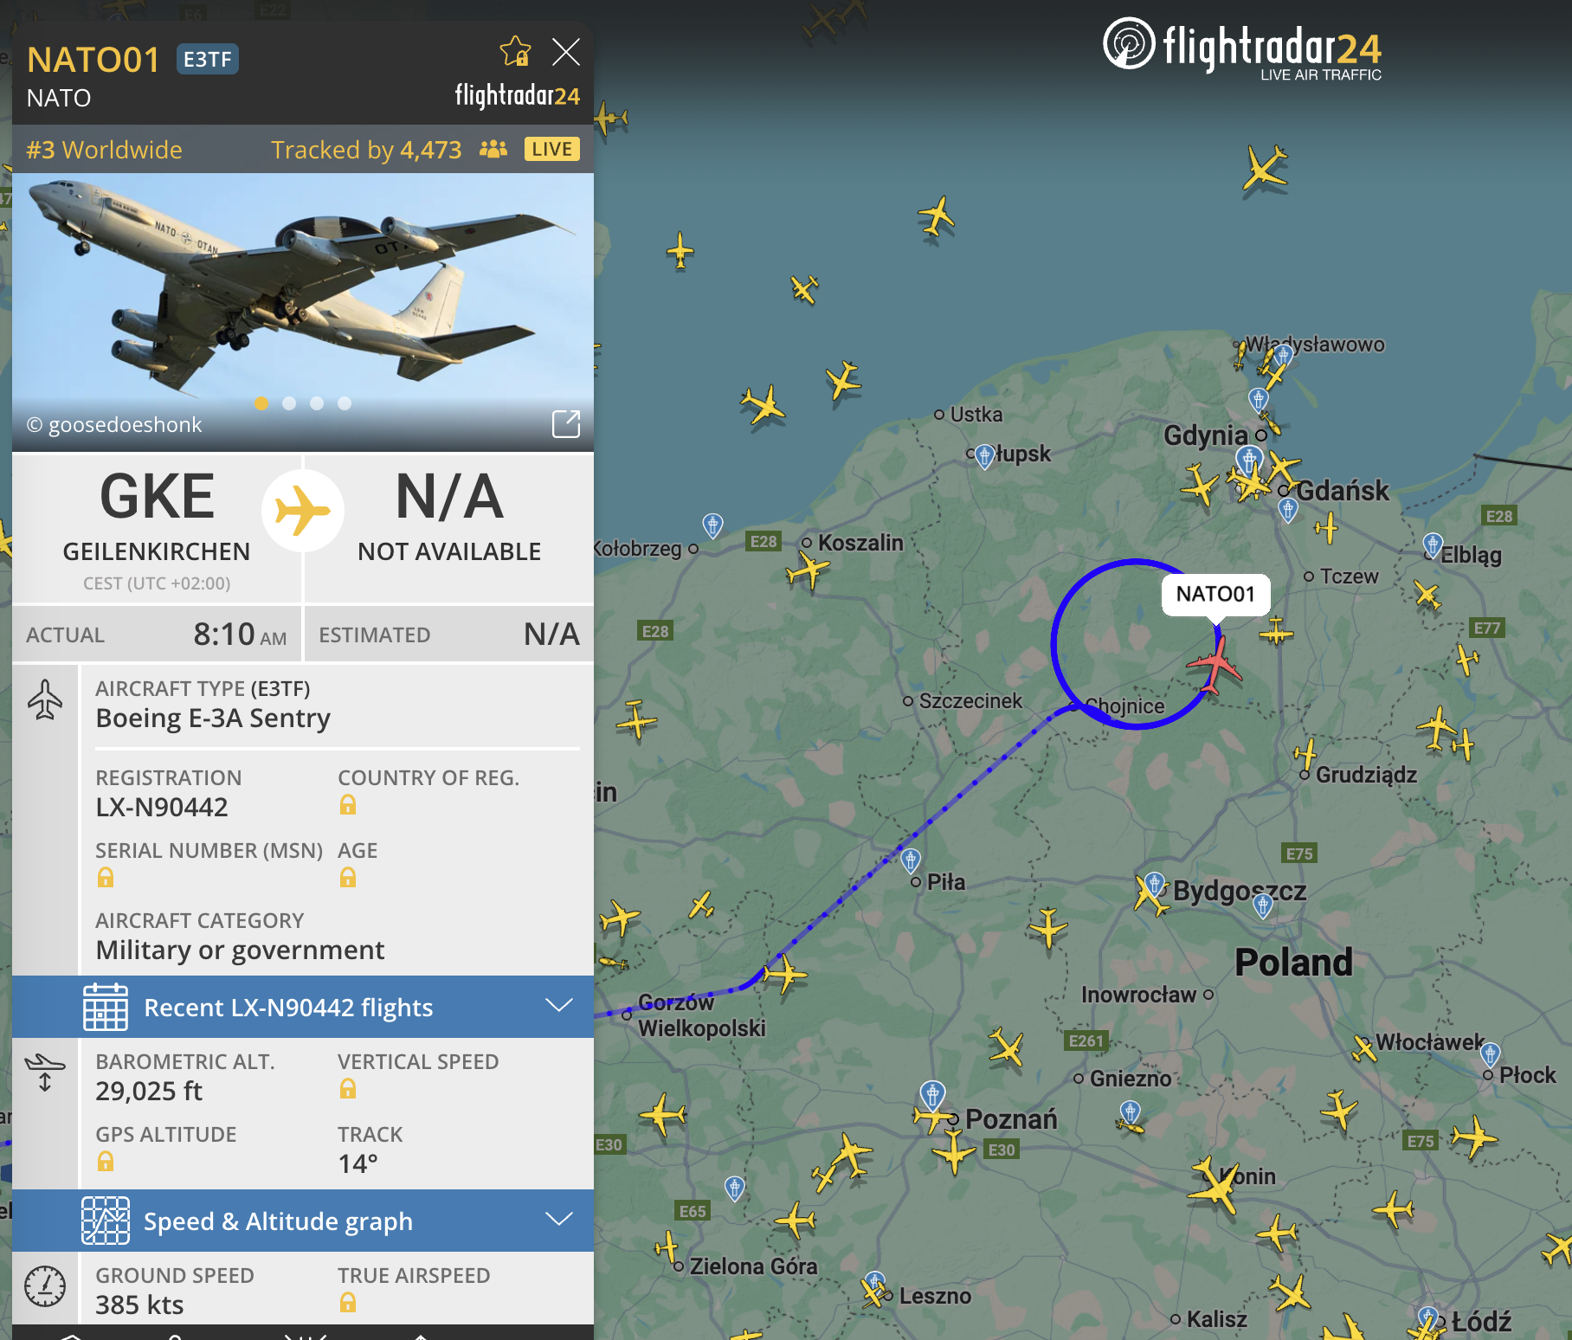
Task: Click the NATO01 callsign label on map
Action: pyautogui.click(x=1215, y=595)
